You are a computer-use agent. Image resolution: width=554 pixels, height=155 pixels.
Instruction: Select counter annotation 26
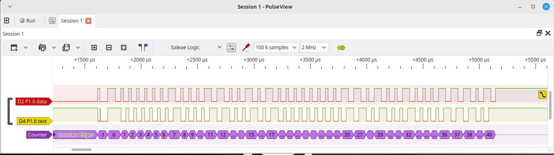click(347, 134)
